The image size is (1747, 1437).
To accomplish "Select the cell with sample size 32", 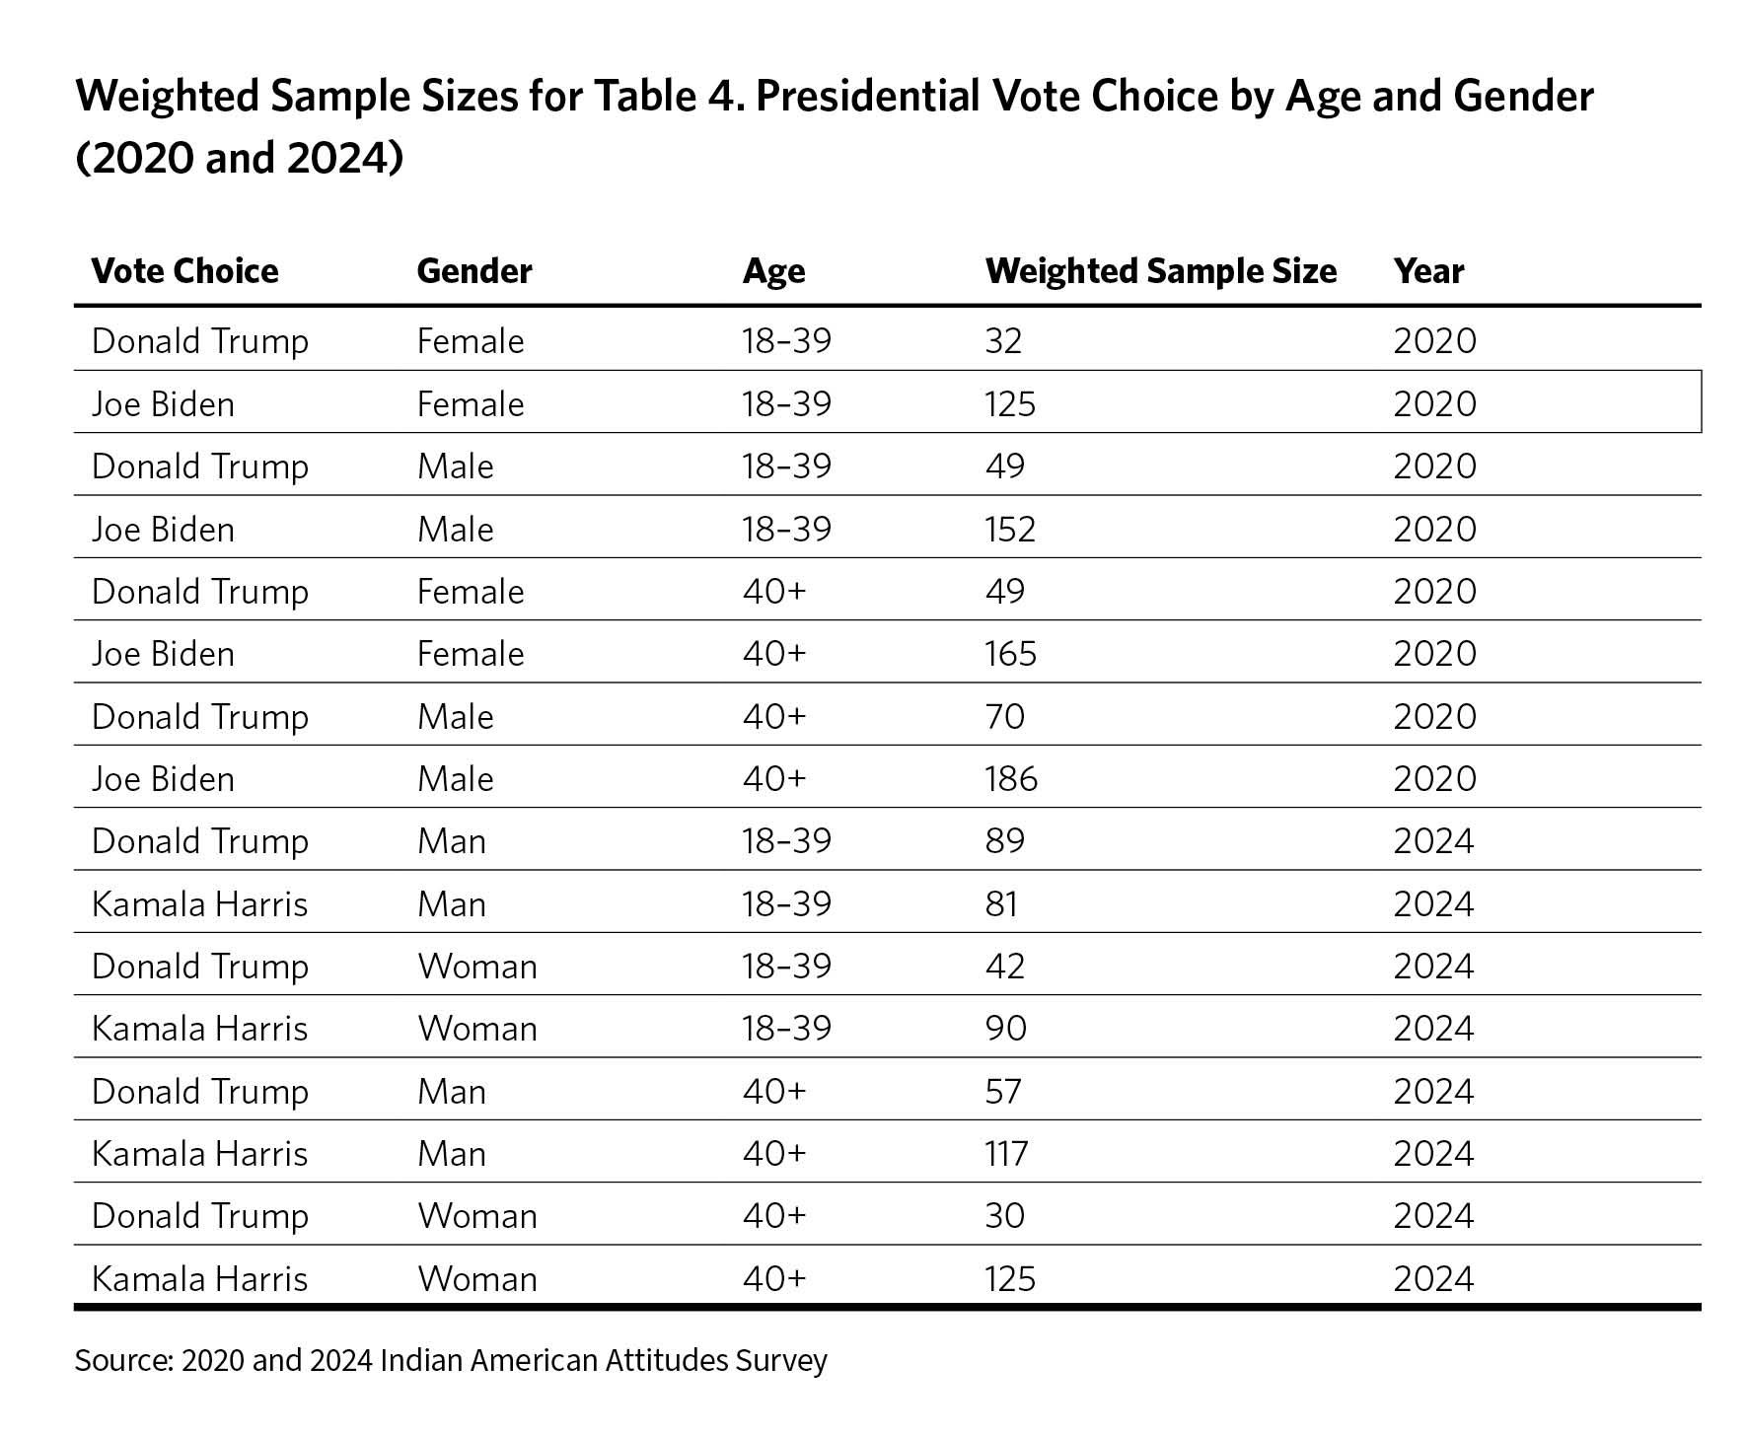I will pyautogui.click(x=1003, y=341).
